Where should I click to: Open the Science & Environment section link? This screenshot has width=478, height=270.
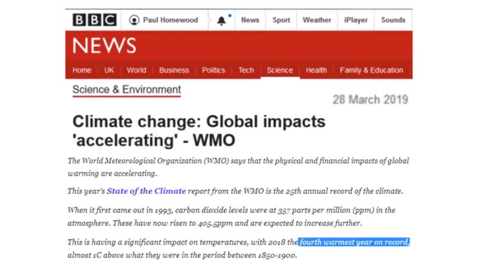tap(127, 90)
